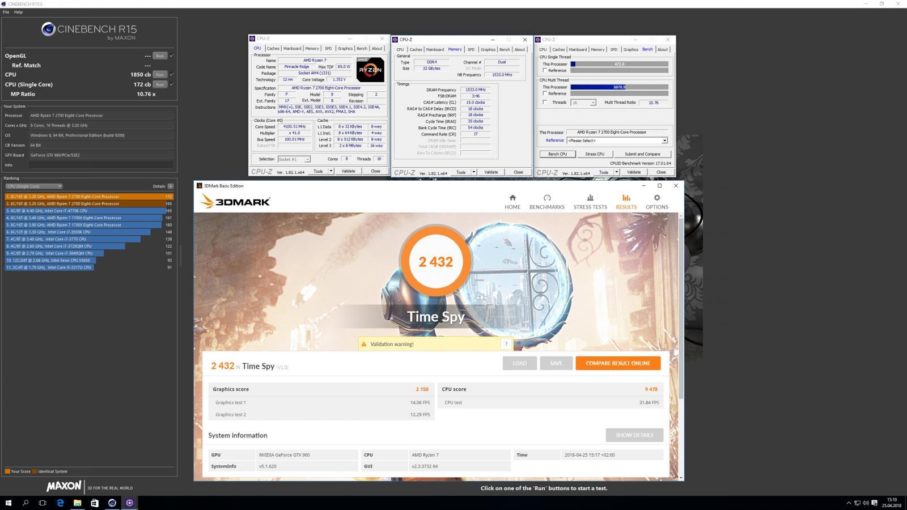
Task: Click the CPU Multi Thread score bar
Action: click(x=619, y=87)
